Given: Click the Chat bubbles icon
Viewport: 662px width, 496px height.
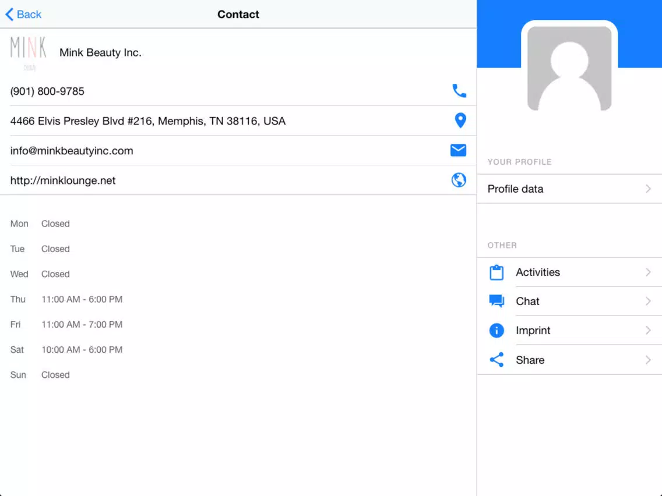Looking at the screenshot, I should point(496,301).
